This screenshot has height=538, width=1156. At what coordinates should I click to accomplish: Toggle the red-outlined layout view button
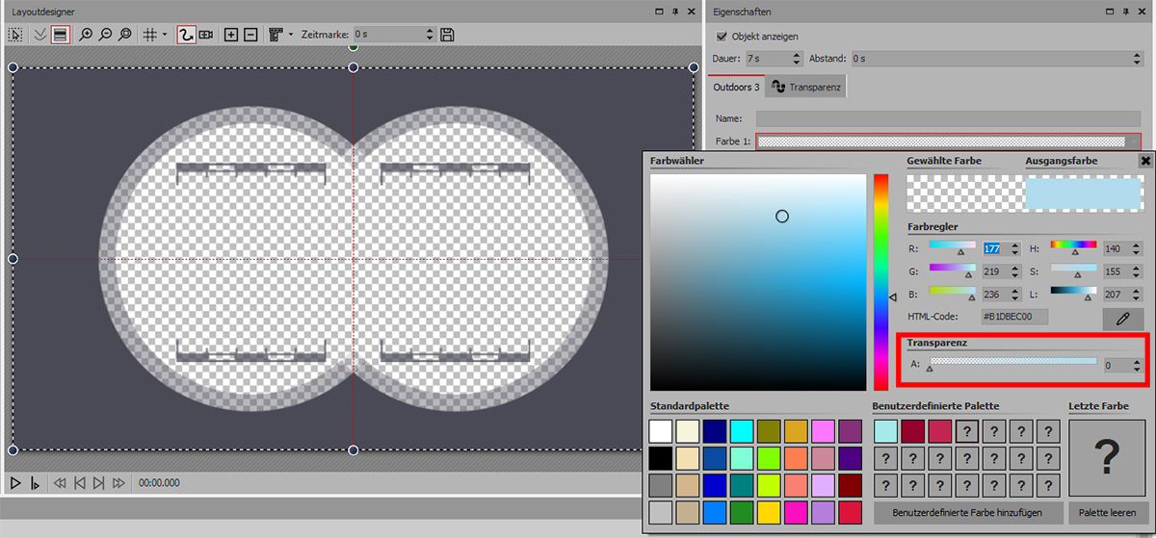pos(60,35)
